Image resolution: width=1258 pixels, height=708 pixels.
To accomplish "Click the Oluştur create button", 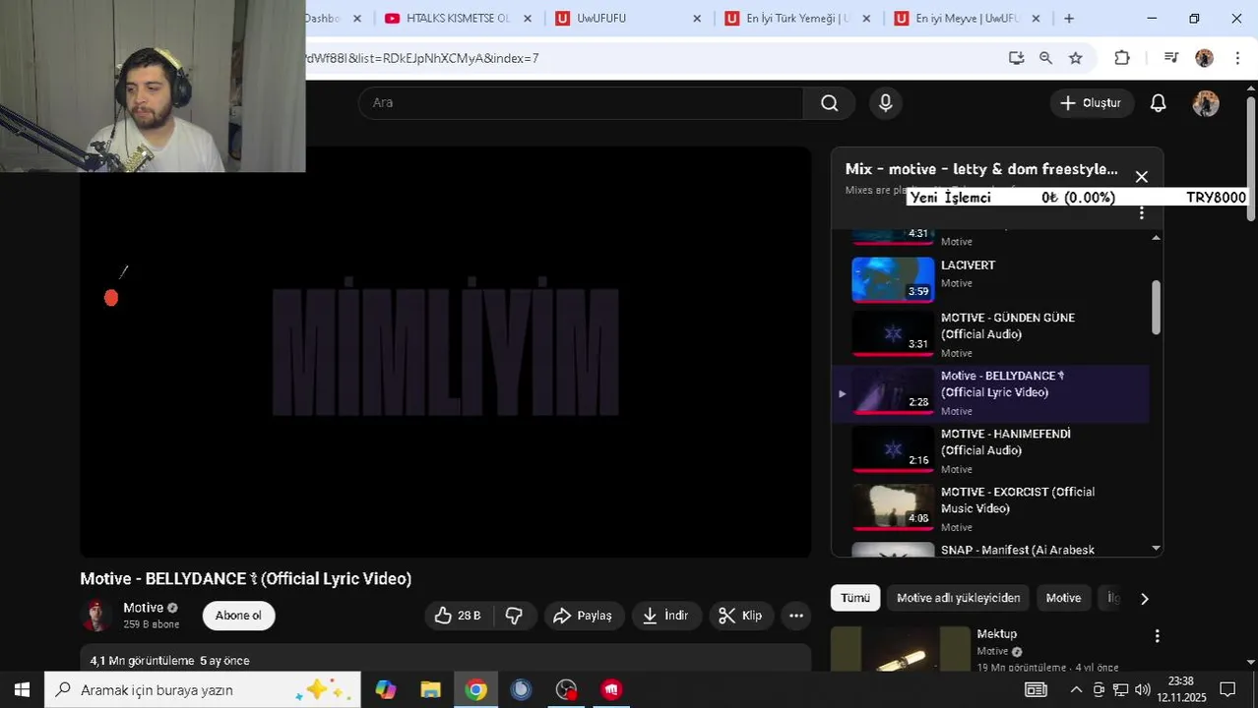I will (x=1091, y=103).
